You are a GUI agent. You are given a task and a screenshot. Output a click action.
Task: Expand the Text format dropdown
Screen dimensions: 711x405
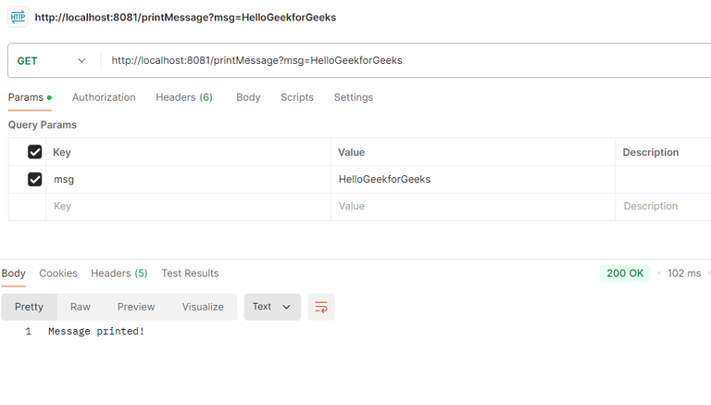point(272,307)
